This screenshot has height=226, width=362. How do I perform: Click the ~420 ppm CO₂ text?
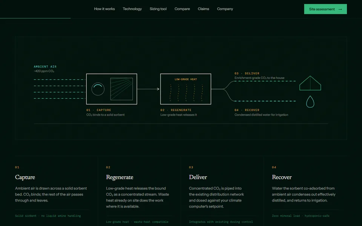tap(44, 71)
